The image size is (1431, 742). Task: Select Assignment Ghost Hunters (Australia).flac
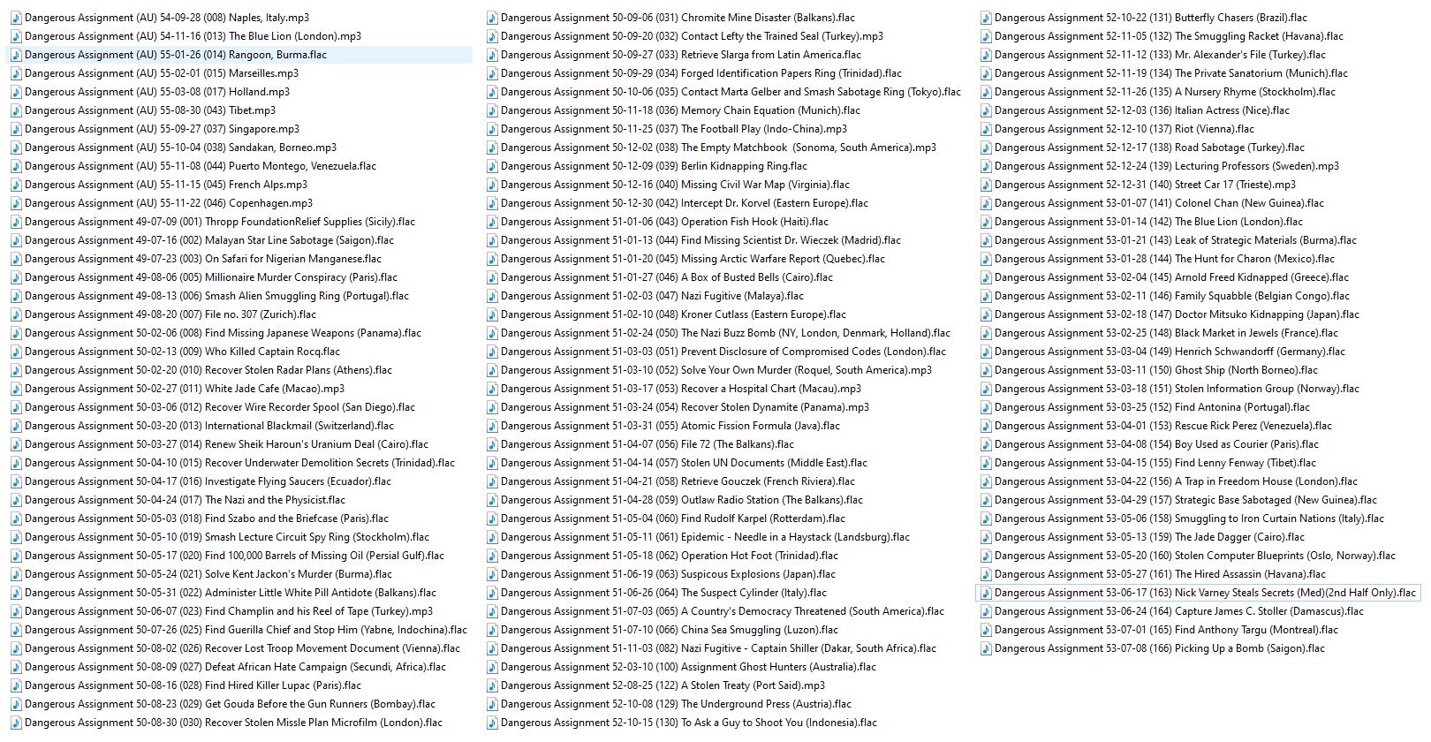click(x=688, y=667)
